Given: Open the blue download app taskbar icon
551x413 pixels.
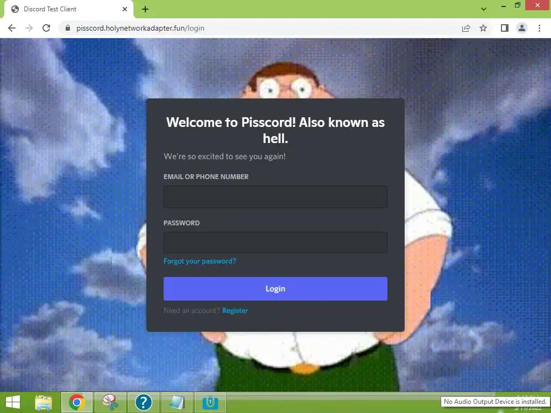Looking at the screenshot, I should [x=210, y=402].
